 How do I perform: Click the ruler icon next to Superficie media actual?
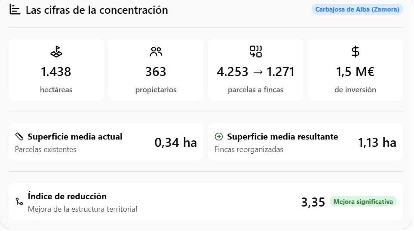[19, 137]
